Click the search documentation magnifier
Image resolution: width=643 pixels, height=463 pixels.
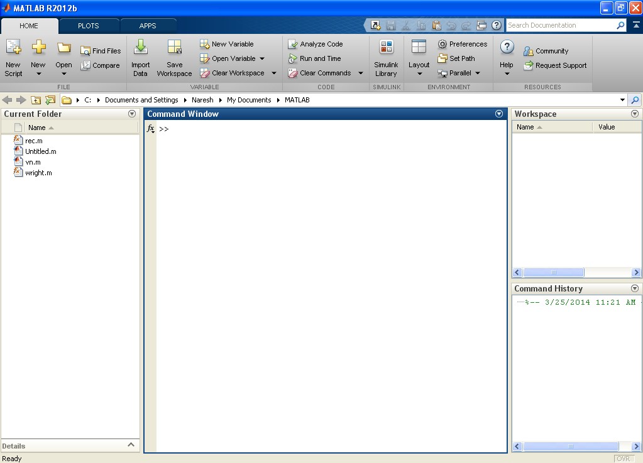620,25
